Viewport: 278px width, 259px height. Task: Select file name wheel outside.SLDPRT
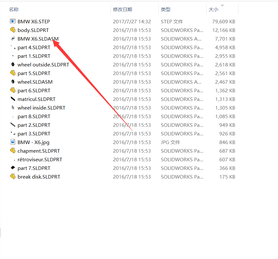coord(43,65)
